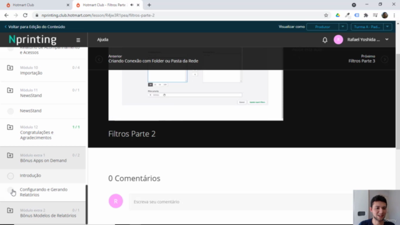Expand Módulo 12 Congratulações e Agradecimentos
This screenshot has height=225, width=400.
coord(43,132)
